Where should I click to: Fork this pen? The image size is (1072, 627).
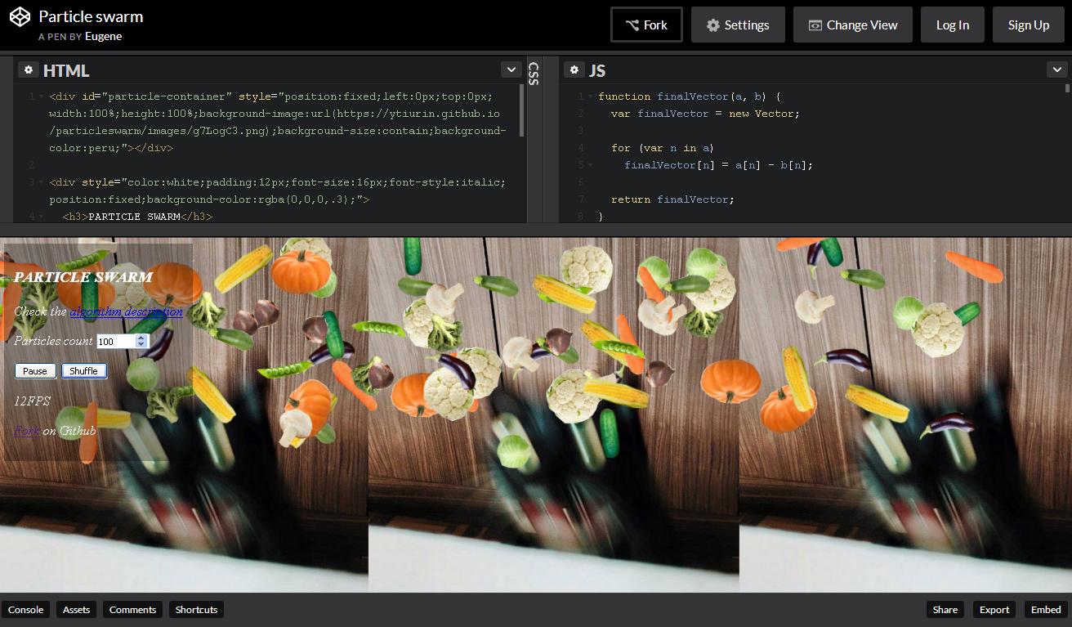click(x=646, y=25)
